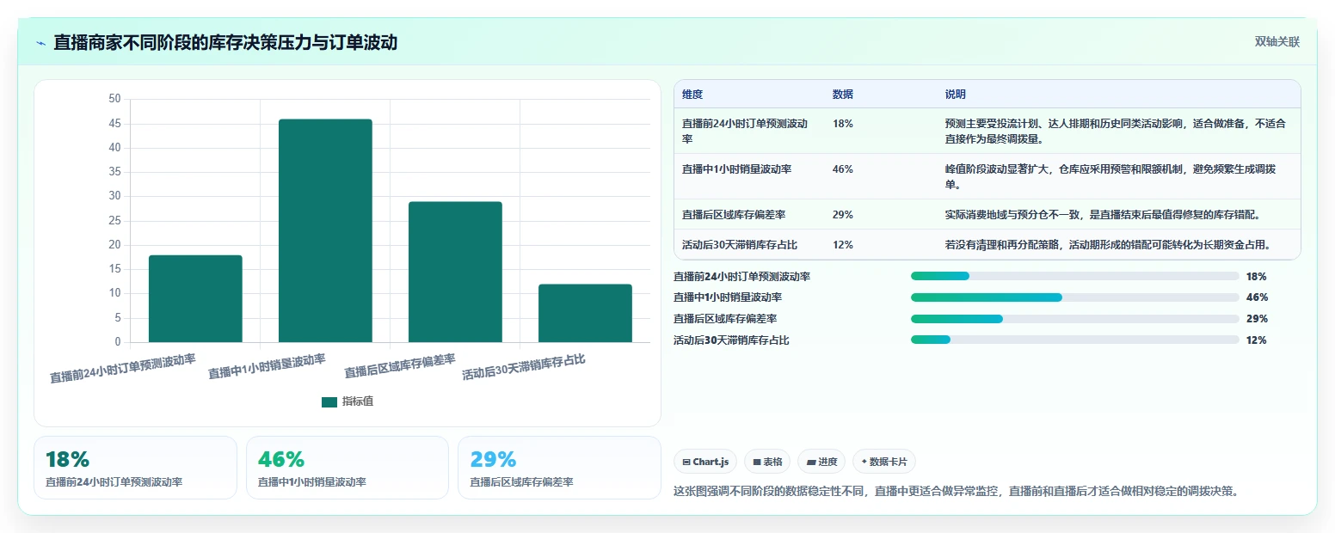
Task: Click the 活动后30天滞销库存占比 chart bar
Action: click(x=585, y=313)
